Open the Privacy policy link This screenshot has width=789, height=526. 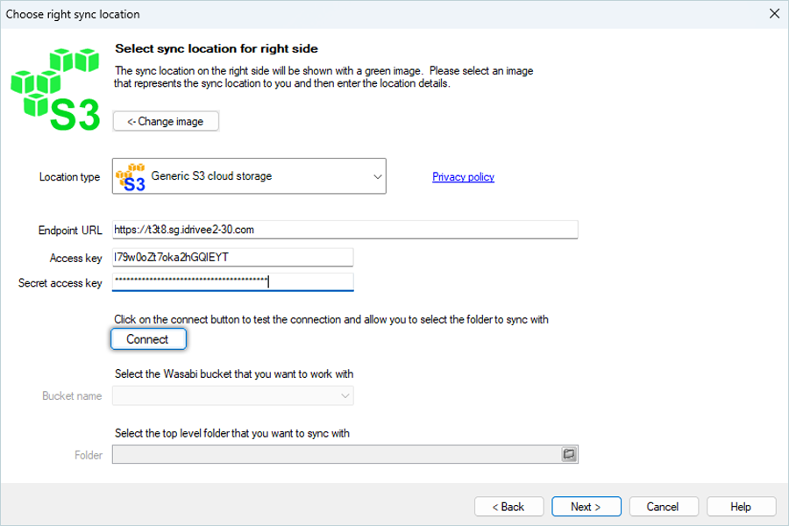463,177
